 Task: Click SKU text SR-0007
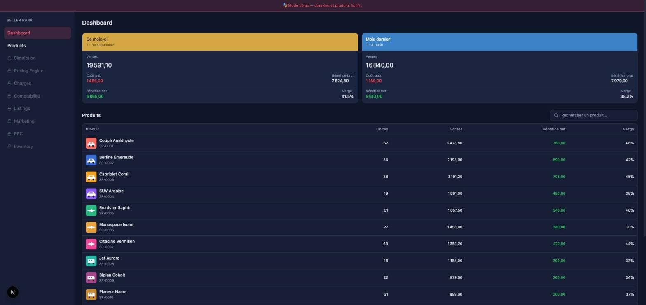pos(106,247)
